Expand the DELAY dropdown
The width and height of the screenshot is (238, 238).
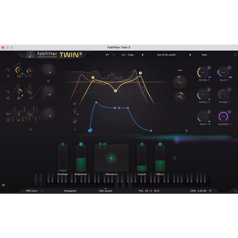pos(228,80)
